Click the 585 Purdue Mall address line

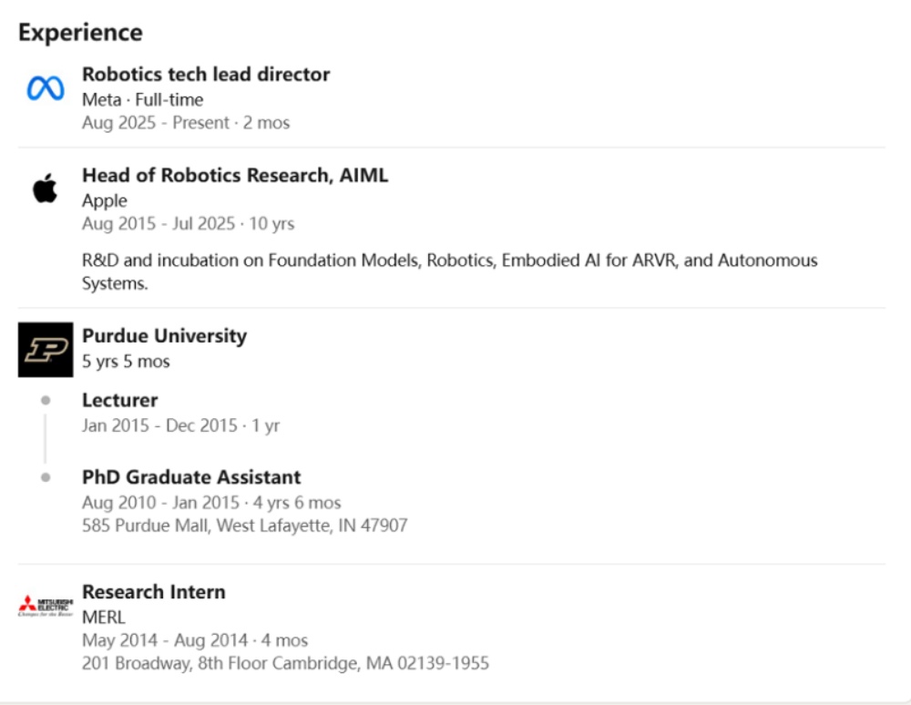click(x=244, y=526)
